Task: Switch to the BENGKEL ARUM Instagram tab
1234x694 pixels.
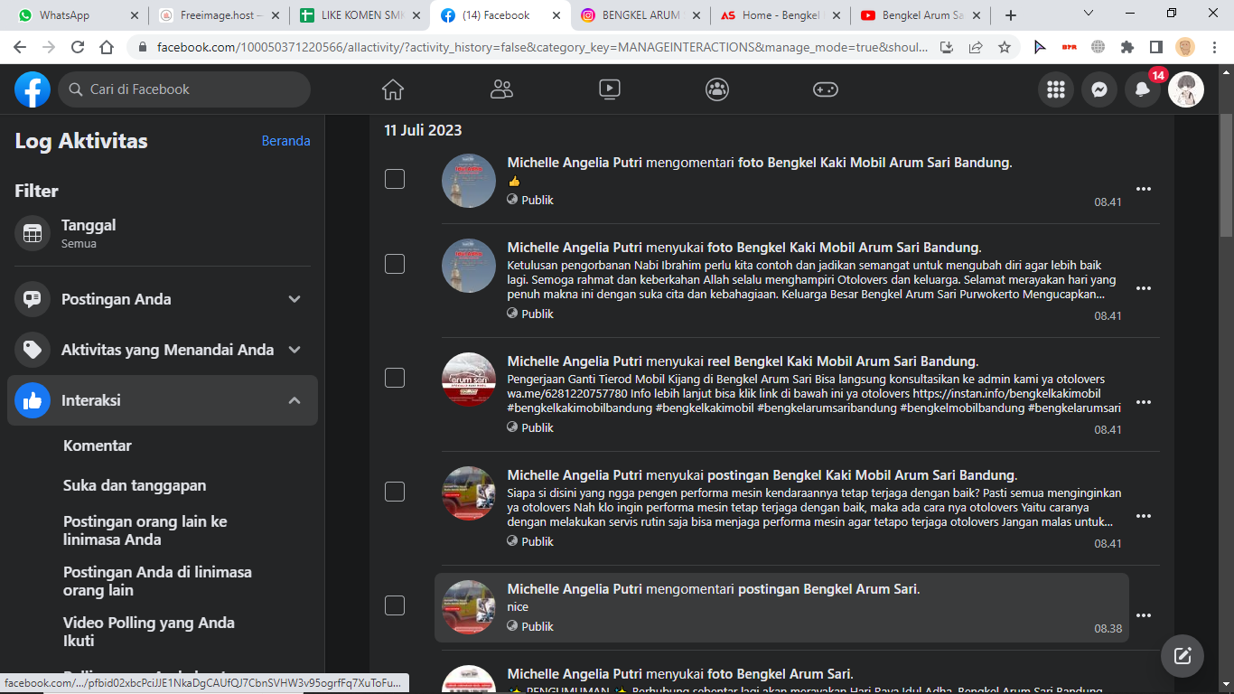Action: [x=640, y=15]
